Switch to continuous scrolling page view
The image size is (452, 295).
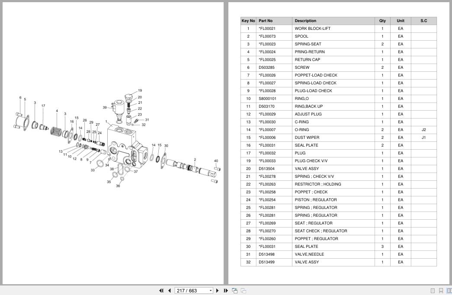[x=441, y=291]
